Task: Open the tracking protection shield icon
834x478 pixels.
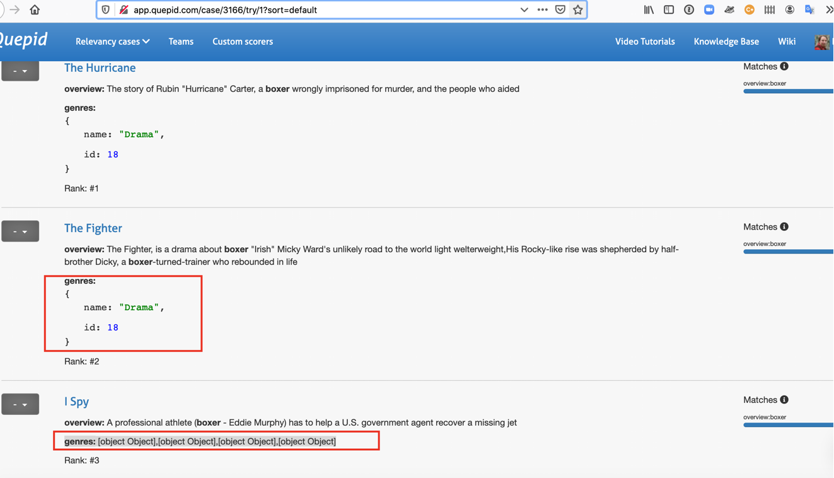Action: (x=106, y=9)
